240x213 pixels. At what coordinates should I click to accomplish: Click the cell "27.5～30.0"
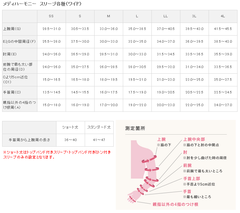[80, 42]
